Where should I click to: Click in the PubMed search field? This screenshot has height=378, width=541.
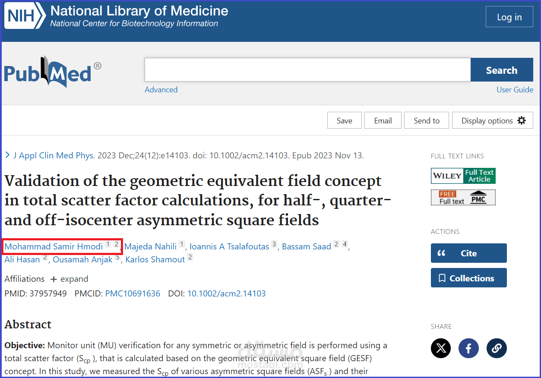pyautogui.click(x=307, y=70)
